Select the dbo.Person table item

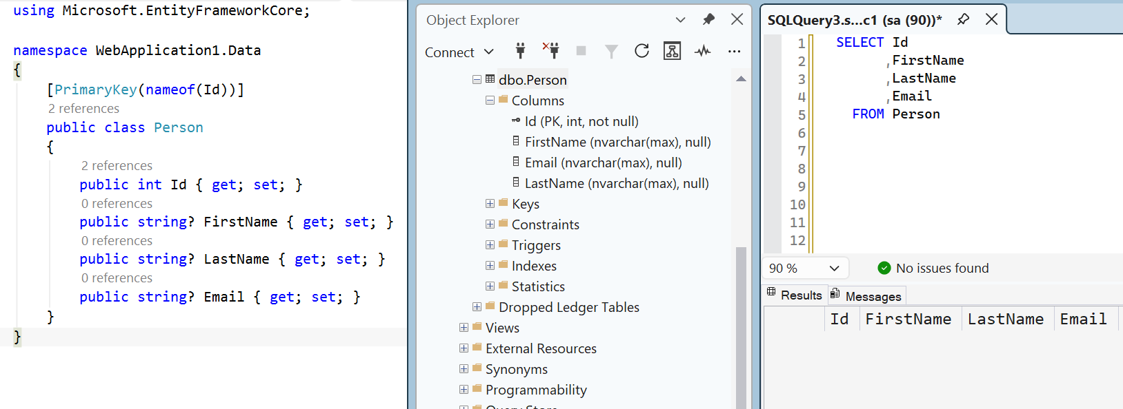533,80
